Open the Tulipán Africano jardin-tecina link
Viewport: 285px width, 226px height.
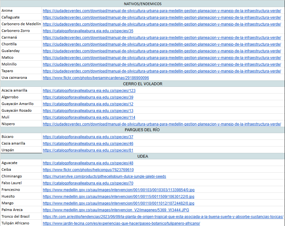click(x=121, y=223)
